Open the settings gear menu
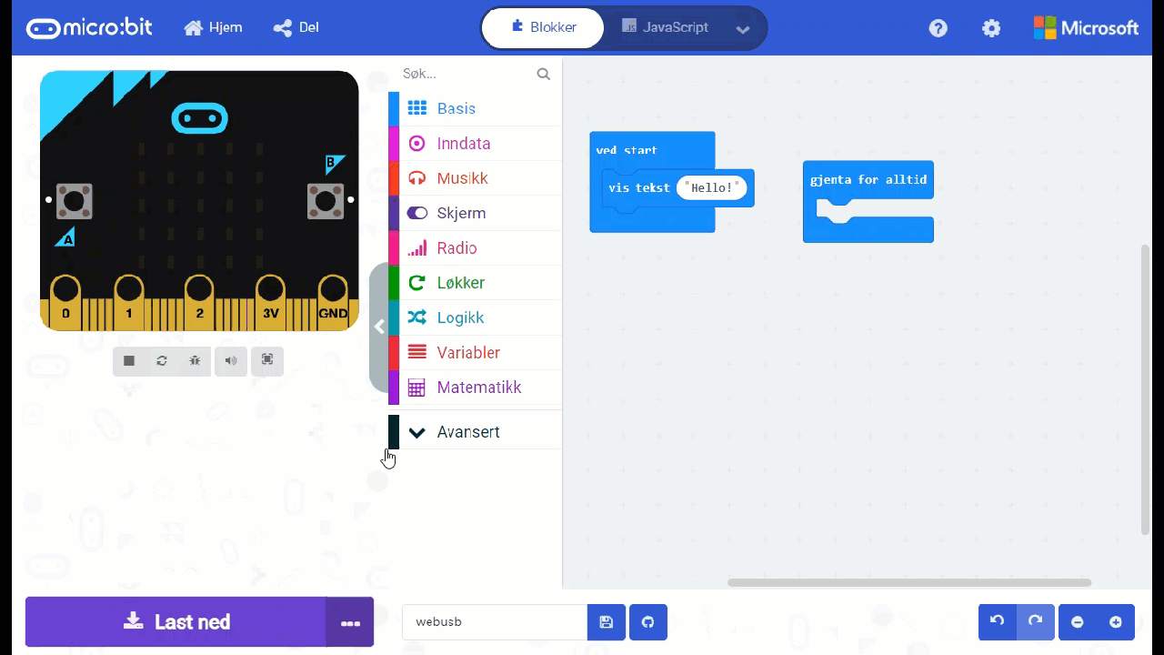Image resolution: width=1164 pixels, height=655 pixels. 991,28
